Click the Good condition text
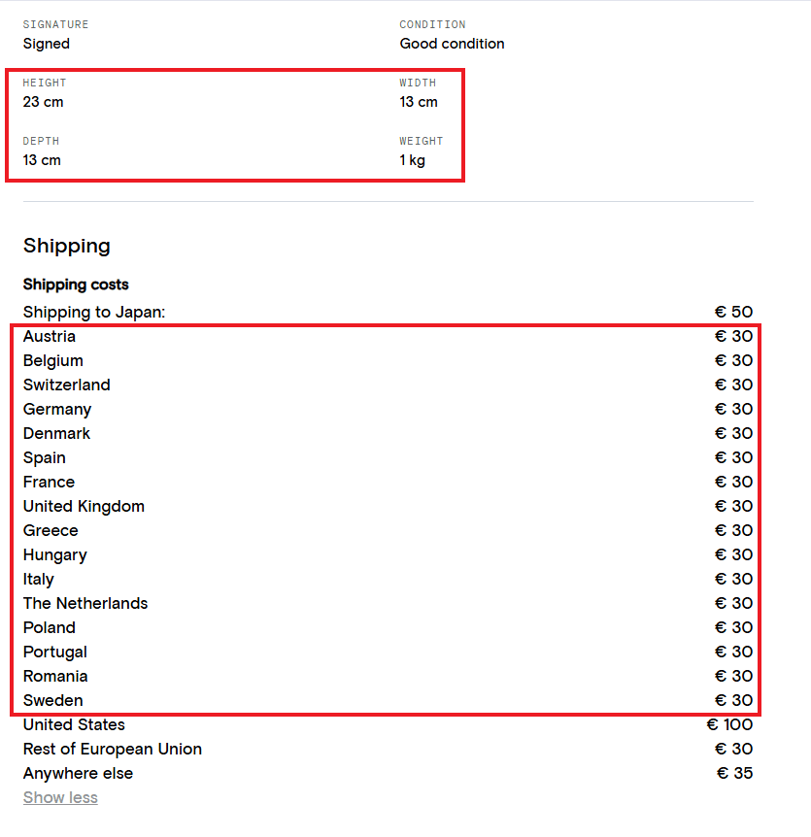This screenshot has width=811, height=837. point(452,44)
